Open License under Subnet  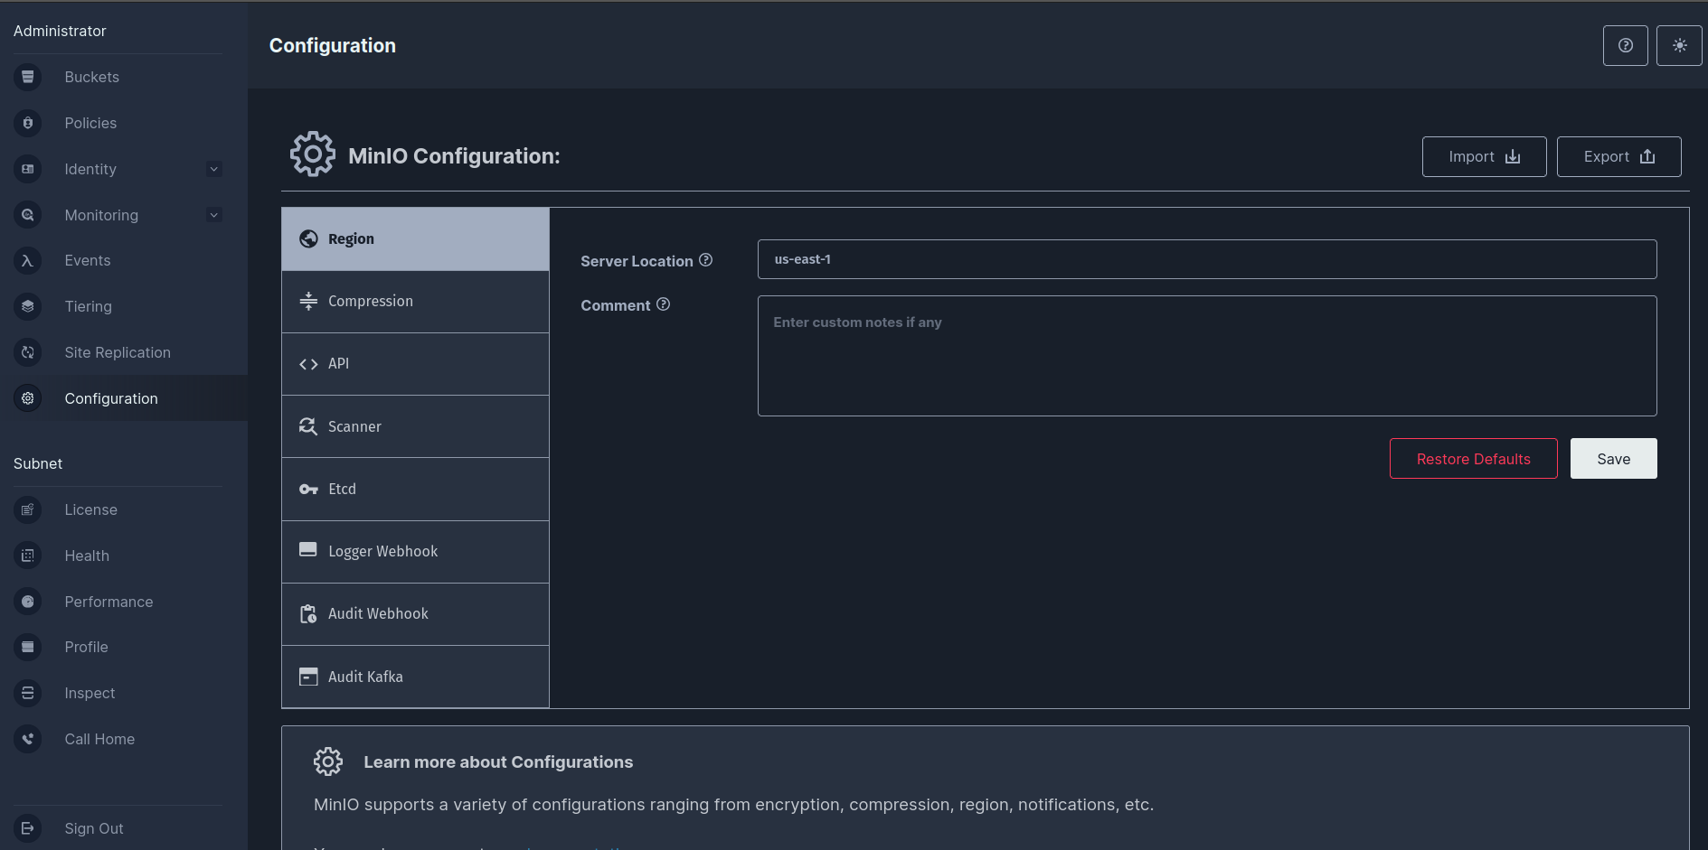90,509
